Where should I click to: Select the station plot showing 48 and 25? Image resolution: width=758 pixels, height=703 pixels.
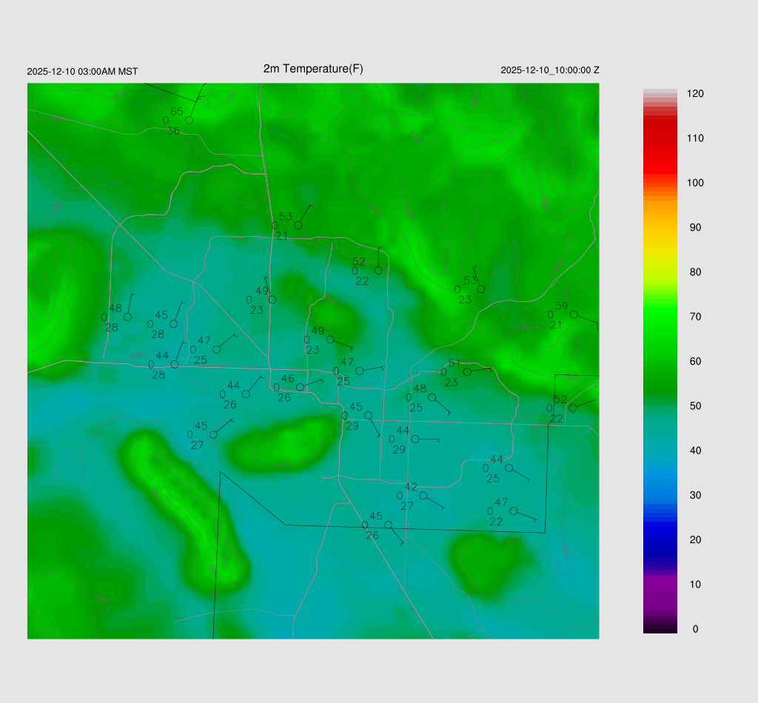(432, 397)
